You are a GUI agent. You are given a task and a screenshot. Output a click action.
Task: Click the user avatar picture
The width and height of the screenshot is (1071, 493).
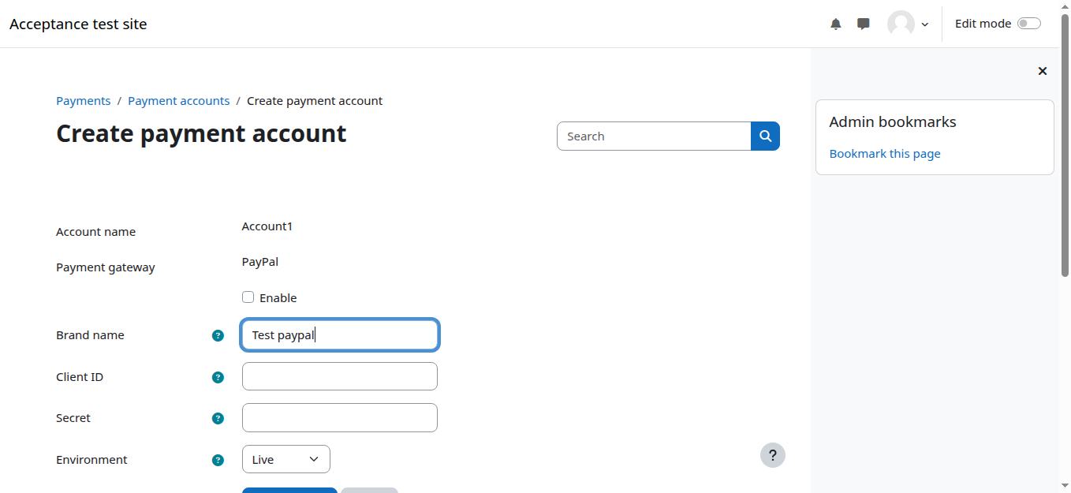click(901, 24)
